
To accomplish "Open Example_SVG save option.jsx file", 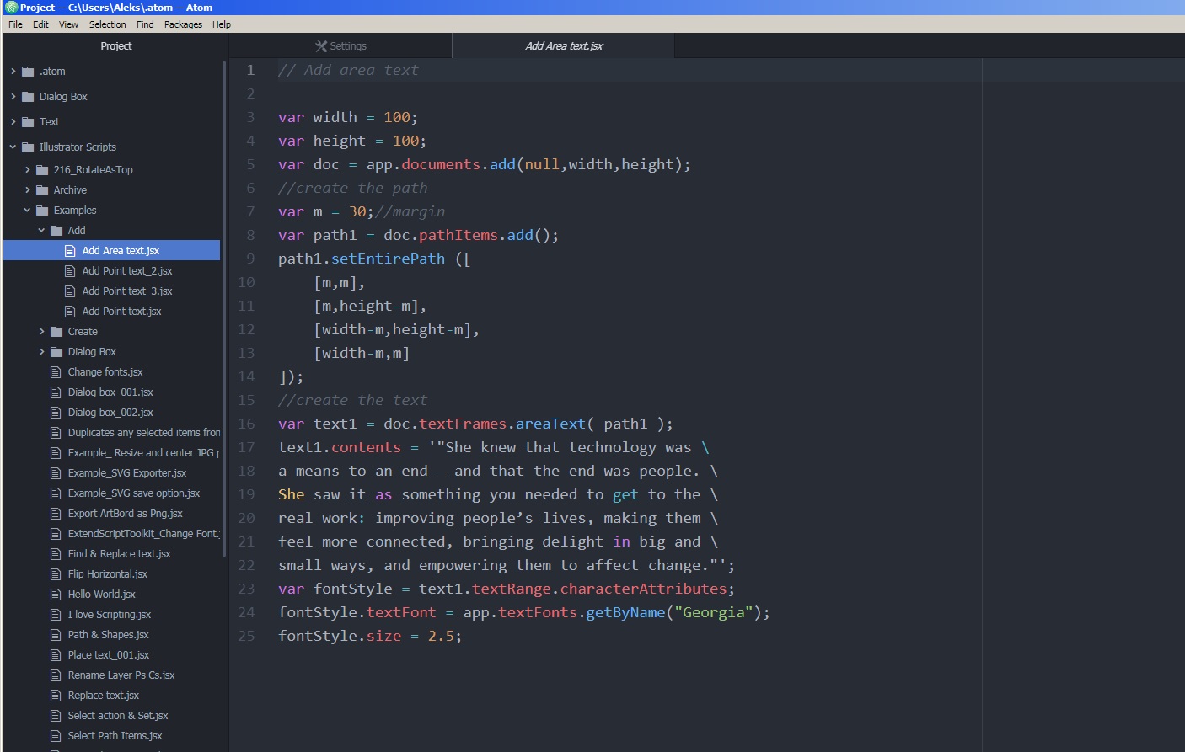I will tap(134, 493).
